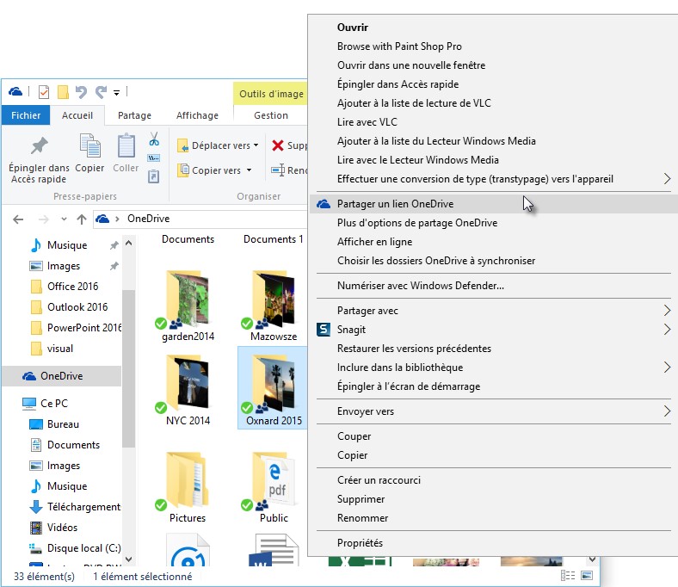Open the Fichier tab

26,115
